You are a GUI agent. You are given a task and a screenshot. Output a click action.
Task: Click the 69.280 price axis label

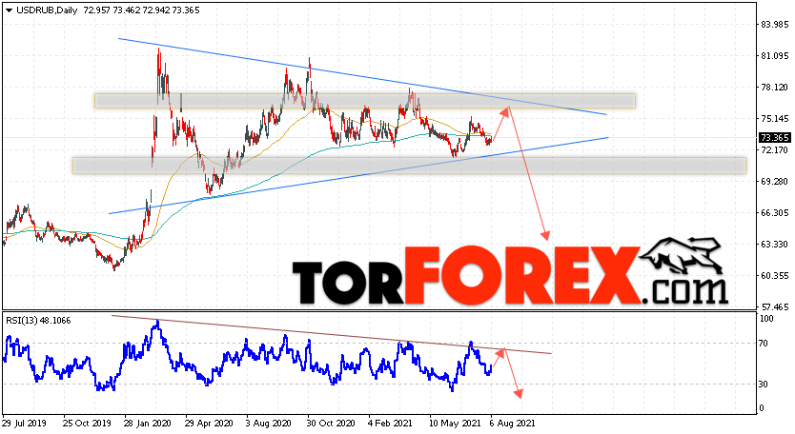(x=775, y=181)
